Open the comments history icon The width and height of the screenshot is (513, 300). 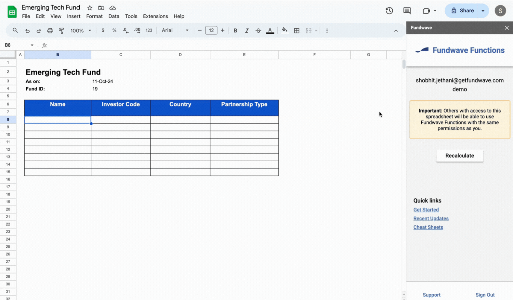[x=407, y=11]
